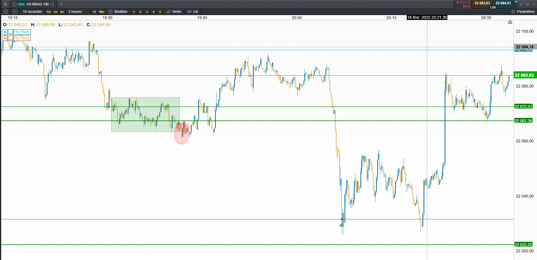
Task: Search instrument with magnifier icon
Action: [52, 4]
